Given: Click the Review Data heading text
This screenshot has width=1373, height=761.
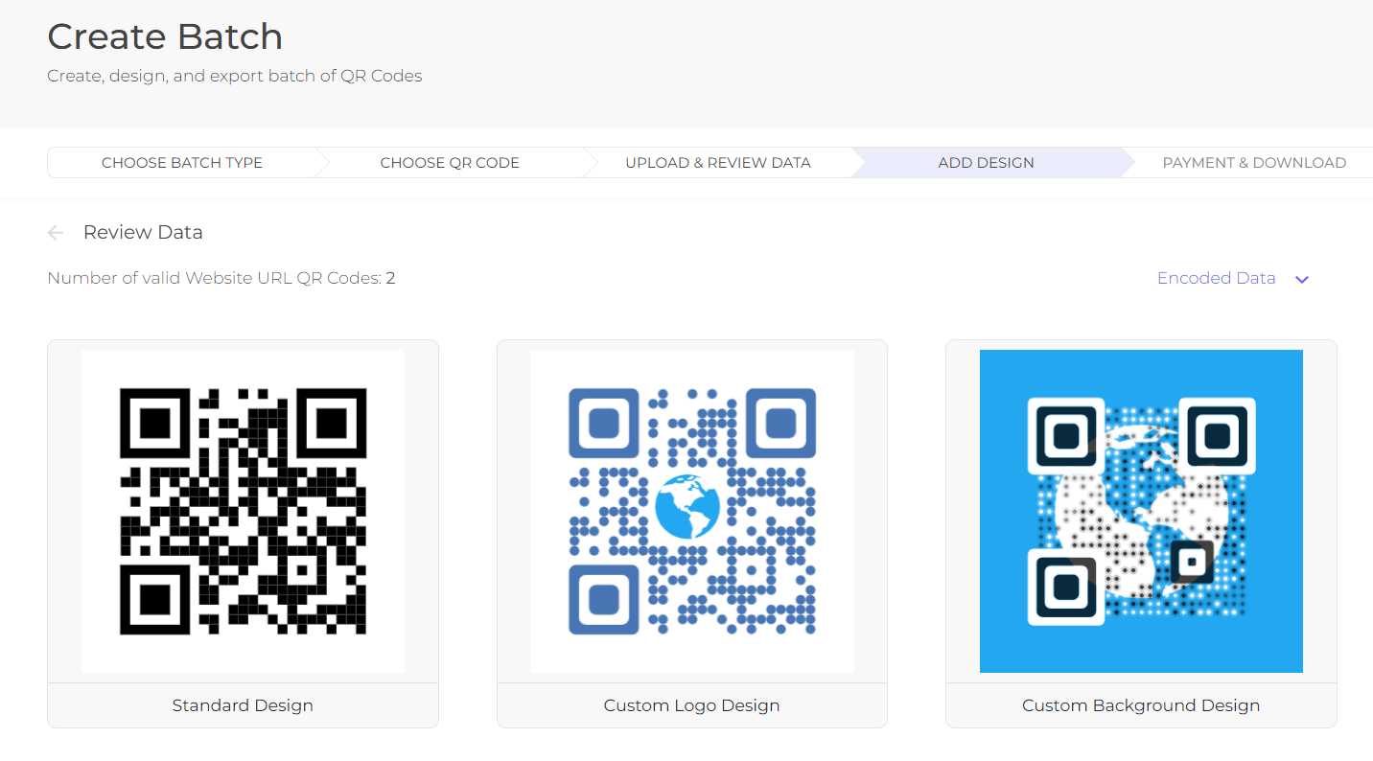Looking at the screenshot, I should (143, 232).
